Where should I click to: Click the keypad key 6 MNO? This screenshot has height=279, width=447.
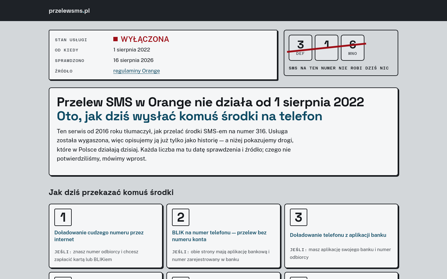353,48
